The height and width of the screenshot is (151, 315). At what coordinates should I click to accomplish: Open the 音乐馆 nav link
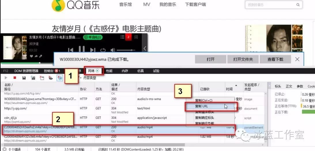pos(126,5)
